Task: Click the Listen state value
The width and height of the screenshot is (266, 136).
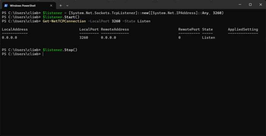Action: click(x=209, y=38)
